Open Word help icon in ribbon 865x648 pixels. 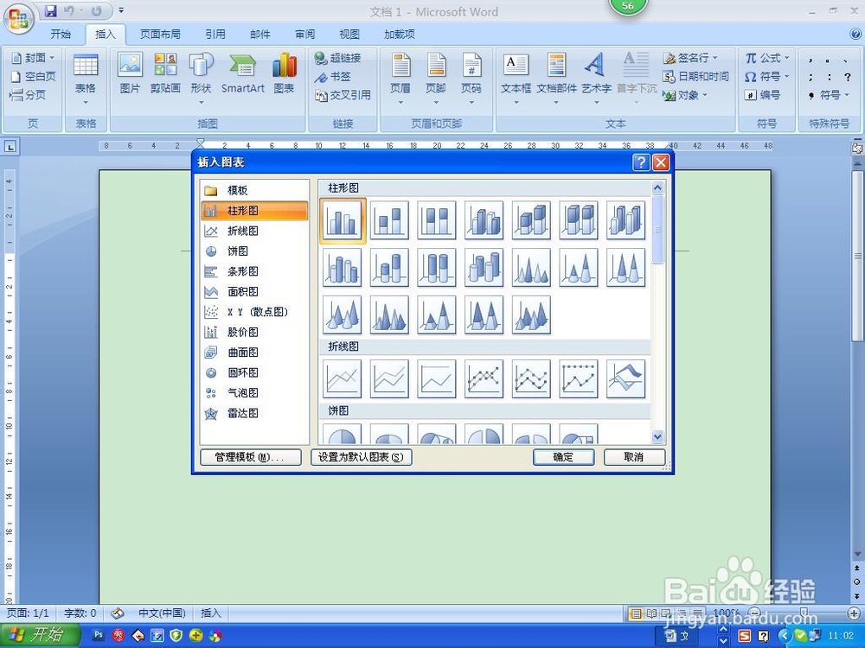click(x=855, y=35)
